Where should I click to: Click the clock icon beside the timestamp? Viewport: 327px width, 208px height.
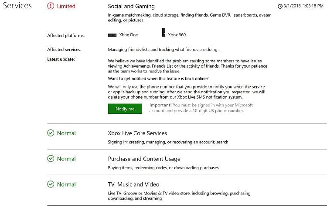(x=280, y=6)
